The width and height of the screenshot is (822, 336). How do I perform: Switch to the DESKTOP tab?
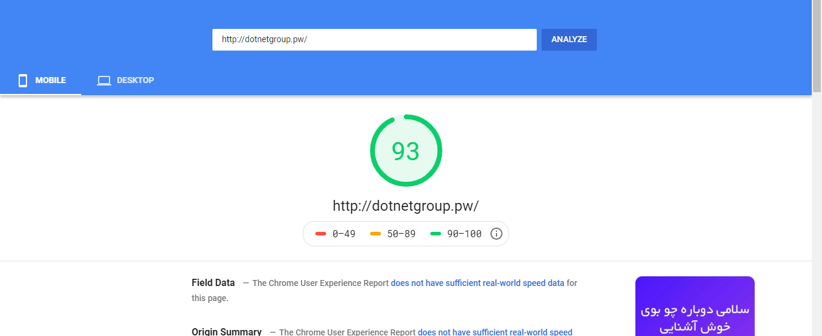pyautogui.click(x=126, y=80)
